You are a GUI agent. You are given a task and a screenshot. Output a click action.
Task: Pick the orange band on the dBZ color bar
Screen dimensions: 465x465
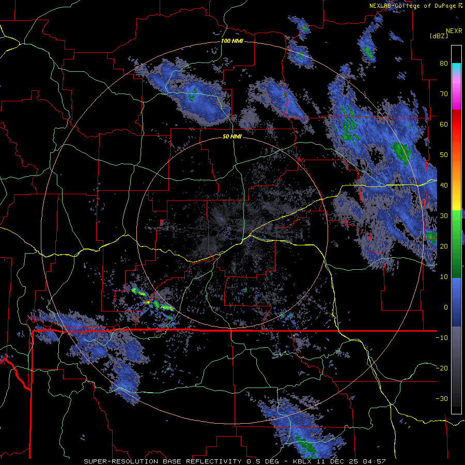pos(456,171)
